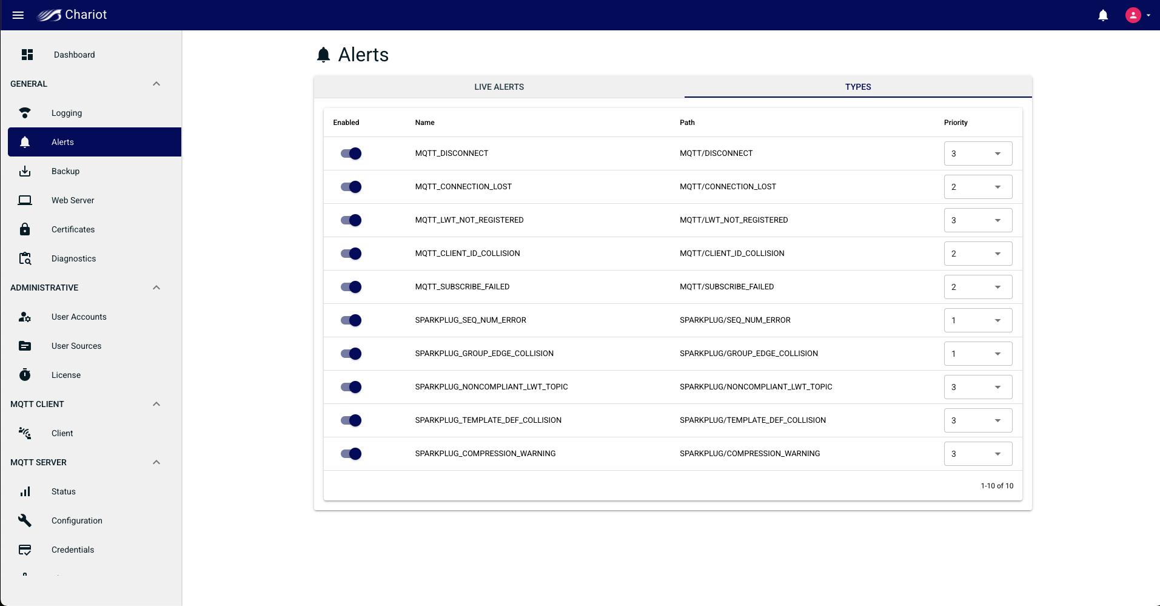This screenshot has height=606, width=1160.
Task: Disable the MQTT_DISCONNECT alert toggle
Action: tap(351, 153)
